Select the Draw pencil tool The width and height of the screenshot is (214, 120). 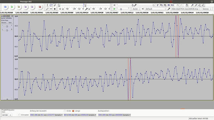click(x=55, y=5)
